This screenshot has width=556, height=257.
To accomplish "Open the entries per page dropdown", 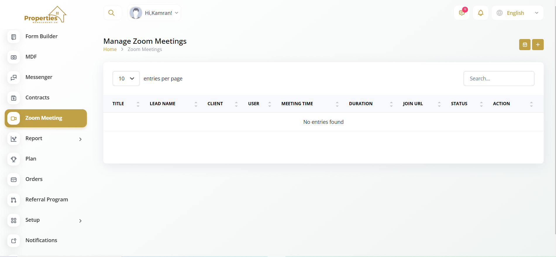I will pyautogui.click(x=126, y=79).
